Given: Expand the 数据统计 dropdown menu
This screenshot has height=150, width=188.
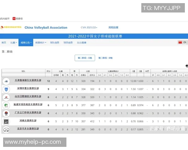Looking at the screenshot, I should pos(41,42).
